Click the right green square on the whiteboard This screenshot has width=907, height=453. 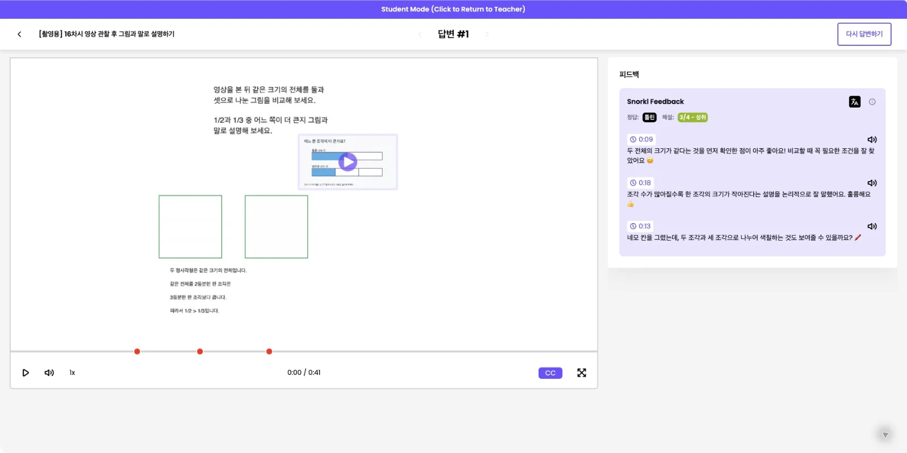[x=277, y=226]
